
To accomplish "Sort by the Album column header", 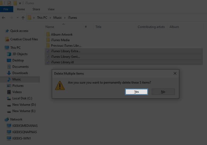I will click(x=174, y=27).
